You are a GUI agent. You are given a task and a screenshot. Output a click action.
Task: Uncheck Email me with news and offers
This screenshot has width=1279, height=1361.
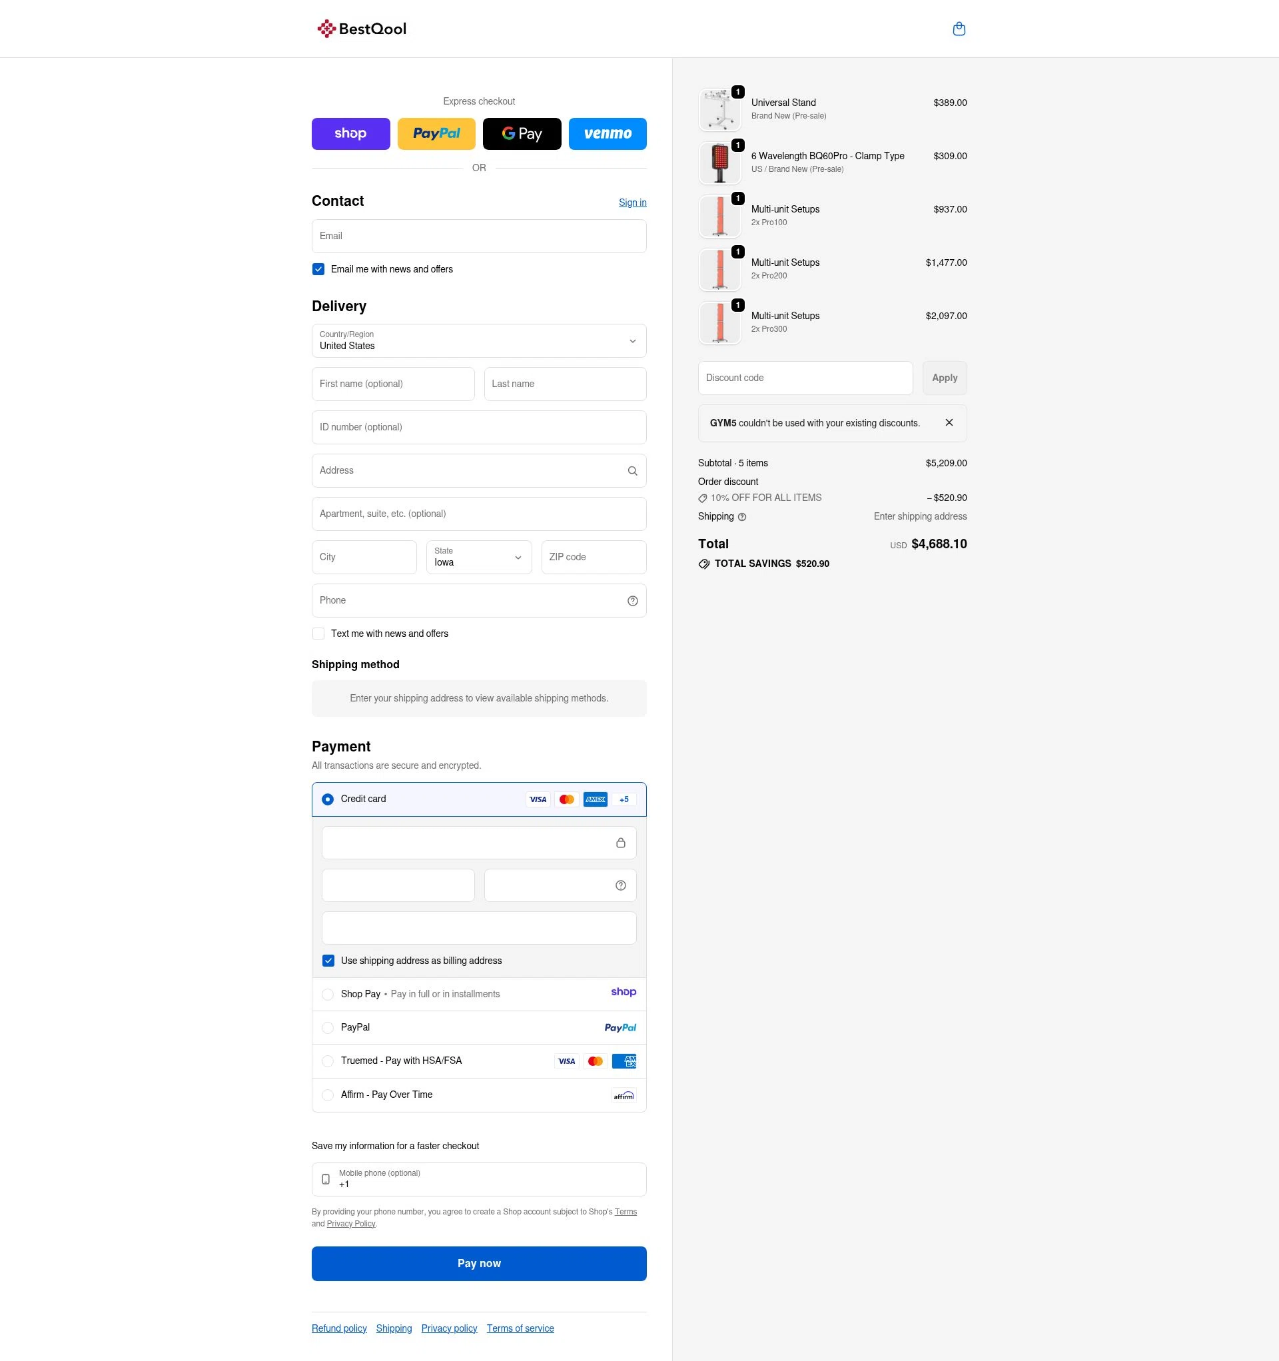318,269
